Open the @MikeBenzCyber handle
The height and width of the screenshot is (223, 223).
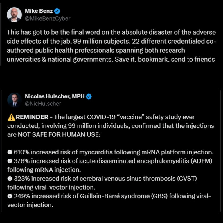48,19
